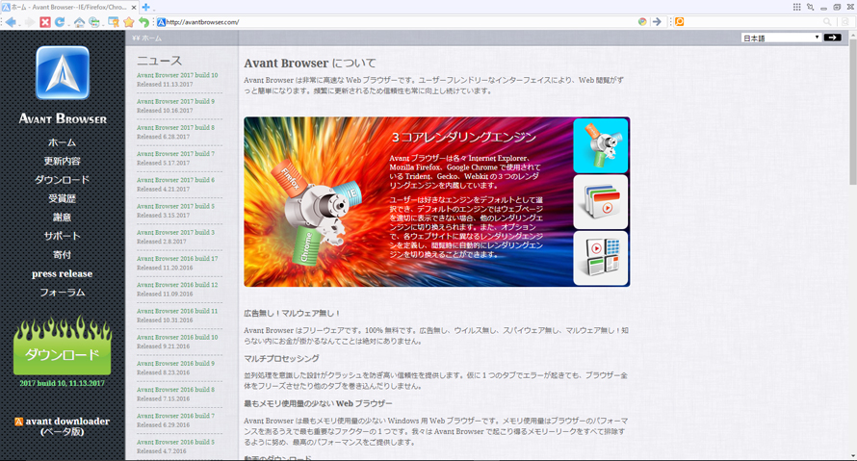The image size is (857, 461).
Task: Open the grid menu icon in title bar
Action: click(x=797, y=7)
